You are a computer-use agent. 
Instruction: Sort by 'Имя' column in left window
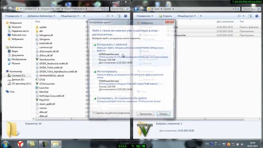37,21
